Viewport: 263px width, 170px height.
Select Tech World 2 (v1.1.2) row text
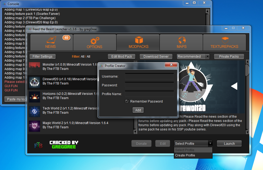[x=70, y=110]
